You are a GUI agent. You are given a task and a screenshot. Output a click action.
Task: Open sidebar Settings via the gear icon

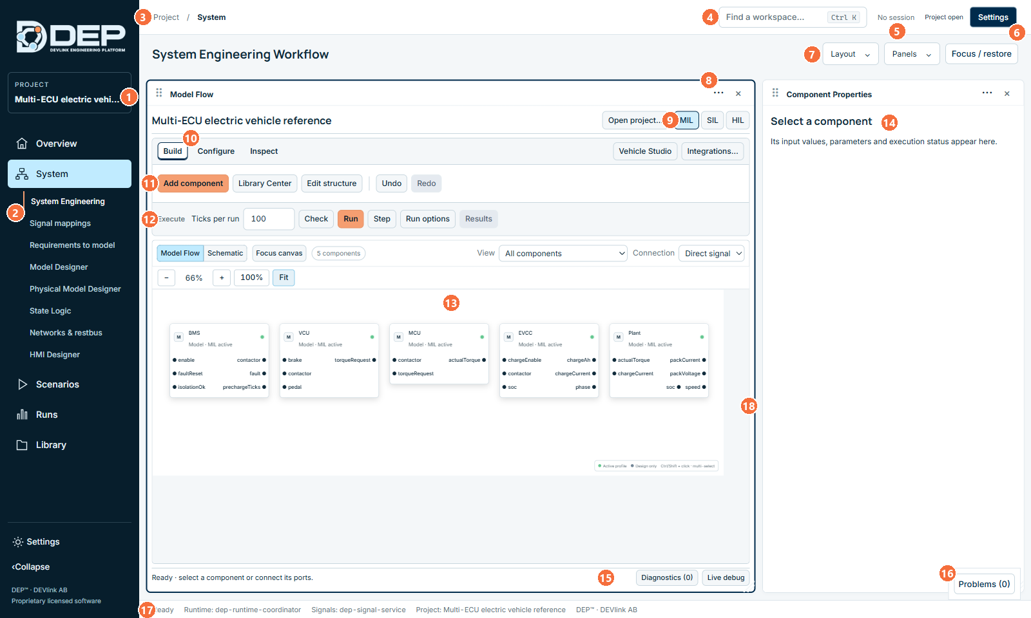(18, 542)
